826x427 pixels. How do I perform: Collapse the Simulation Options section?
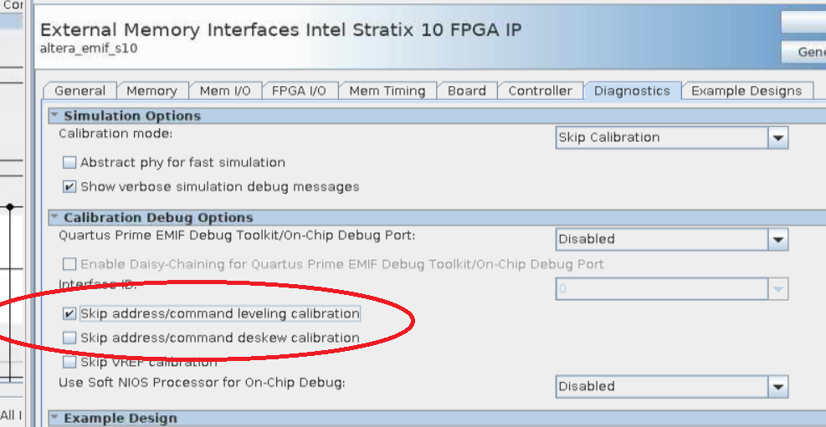pos(54,116)
